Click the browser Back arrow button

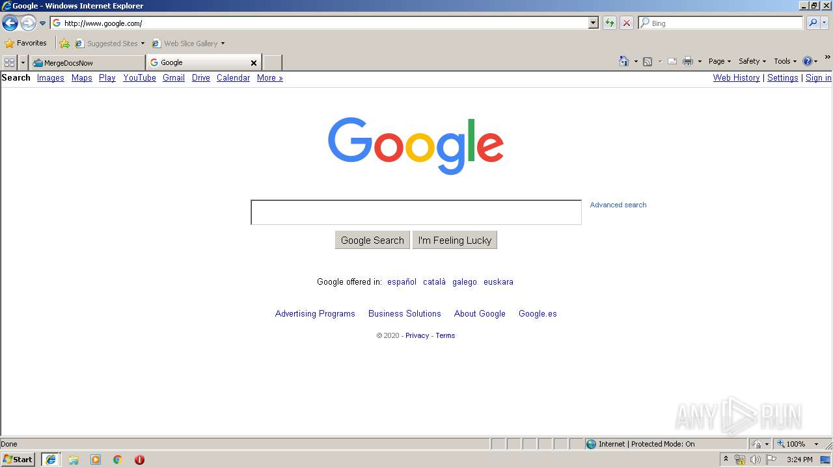(10, 23)
